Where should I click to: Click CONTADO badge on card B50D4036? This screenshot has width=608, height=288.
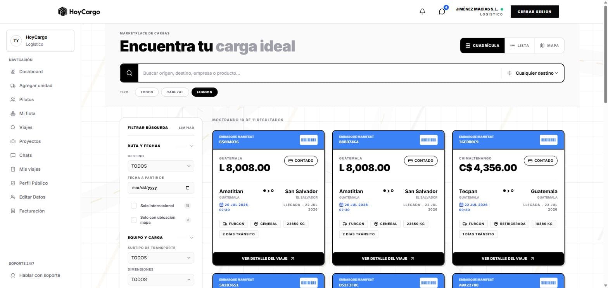click(x=301, y=161)
